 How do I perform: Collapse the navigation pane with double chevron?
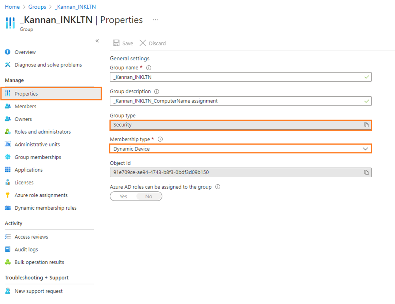[x=97, y=41]
